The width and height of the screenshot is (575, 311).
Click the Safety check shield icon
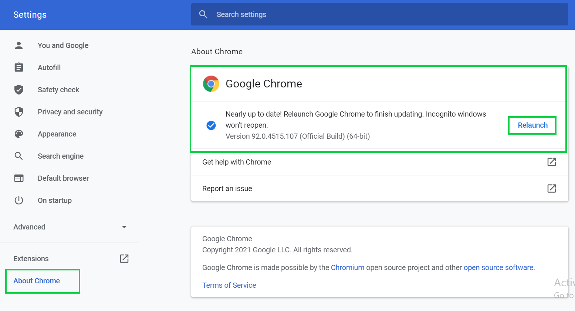coord(19,90)
